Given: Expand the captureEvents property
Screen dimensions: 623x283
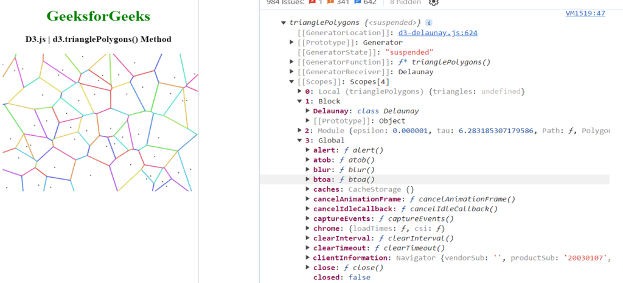Looking at the screenshot, I should [x=308, y=218].
